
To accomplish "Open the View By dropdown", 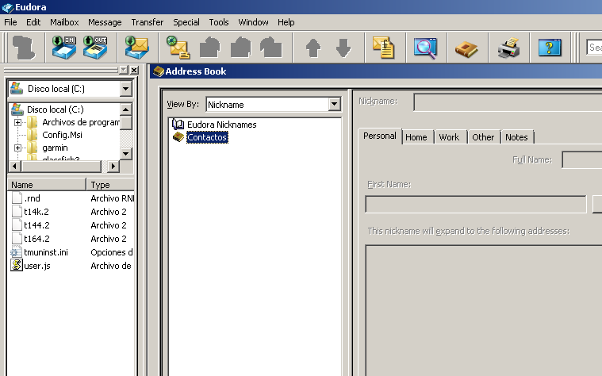I will pyautogui.click(x=335, y=105).
